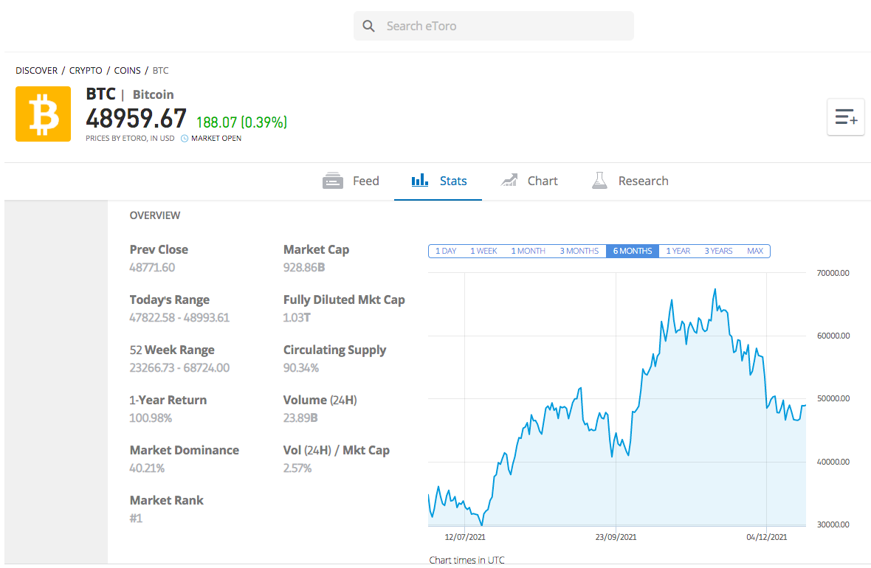
Task: Click Market Cap value 928.86B
Action: (x=304, y=268)
